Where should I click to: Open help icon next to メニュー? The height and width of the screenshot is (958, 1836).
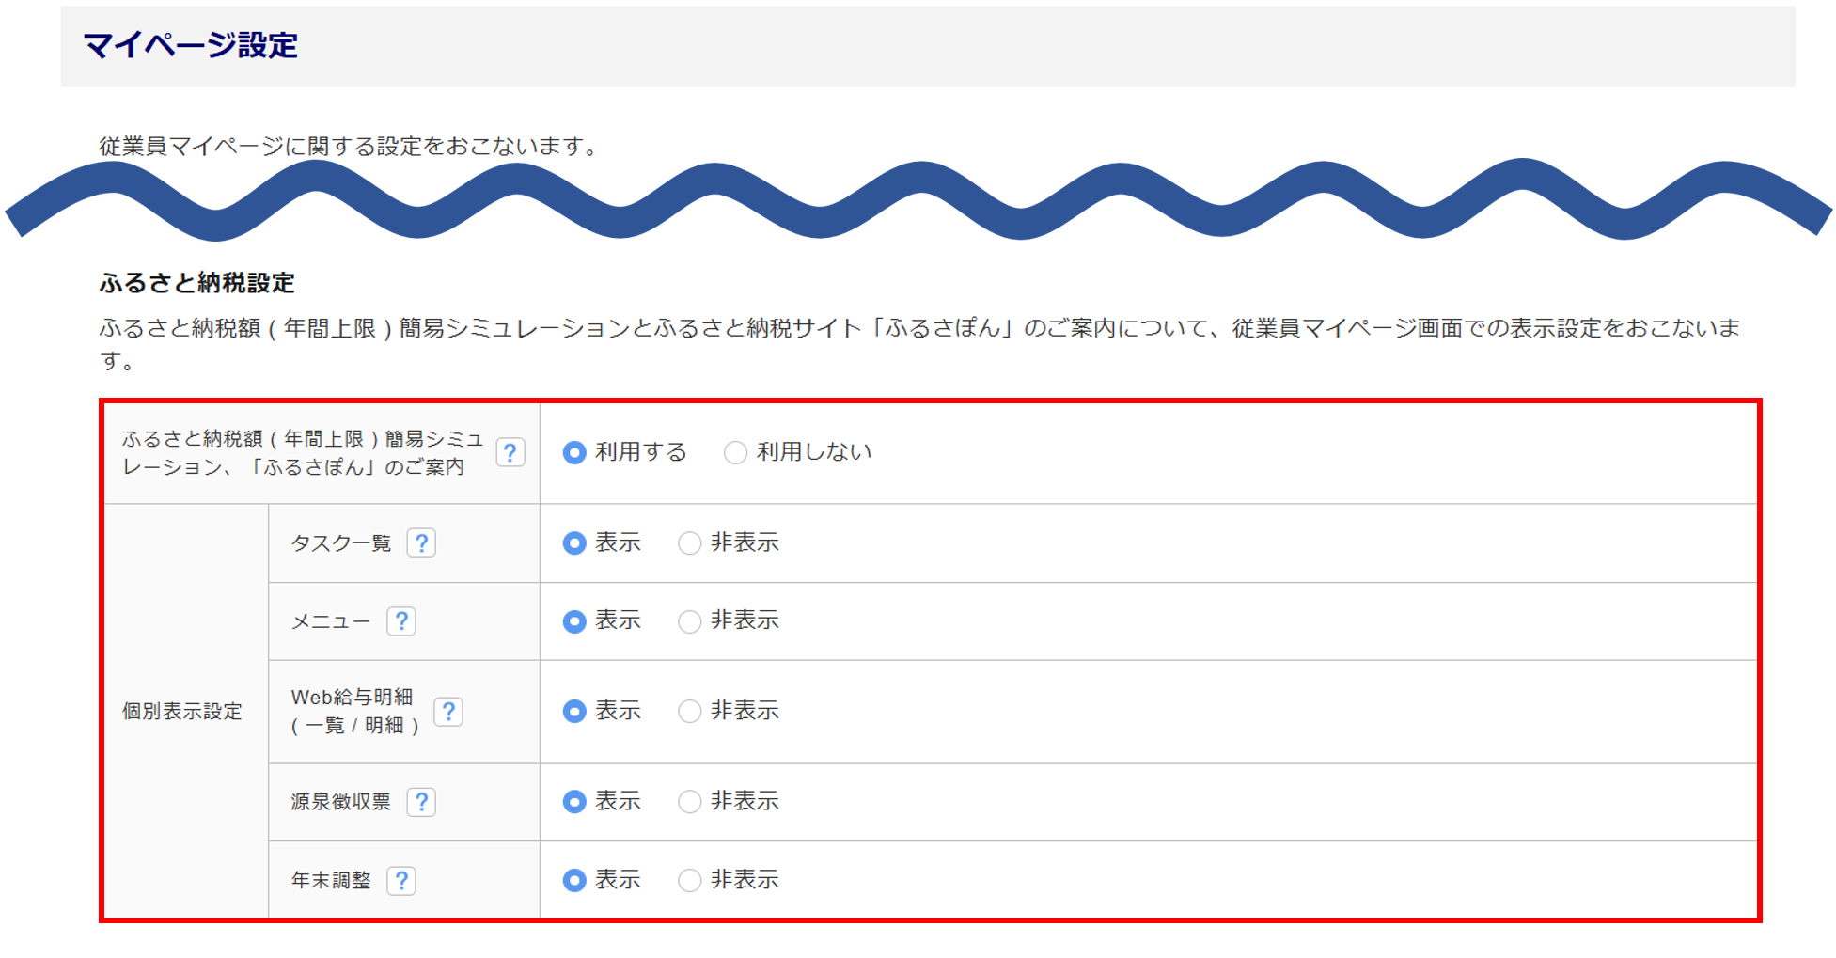(401, 621)
